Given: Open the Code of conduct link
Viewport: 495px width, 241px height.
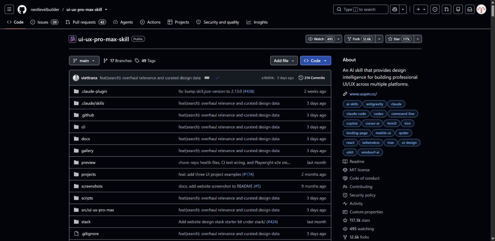Looking at the screenshot, I should tap(361, 178).
